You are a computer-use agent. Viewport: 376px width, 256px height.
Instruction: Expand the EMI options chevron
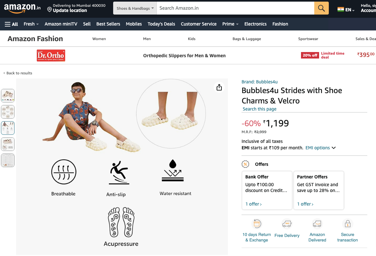click(x=334, y=148)
